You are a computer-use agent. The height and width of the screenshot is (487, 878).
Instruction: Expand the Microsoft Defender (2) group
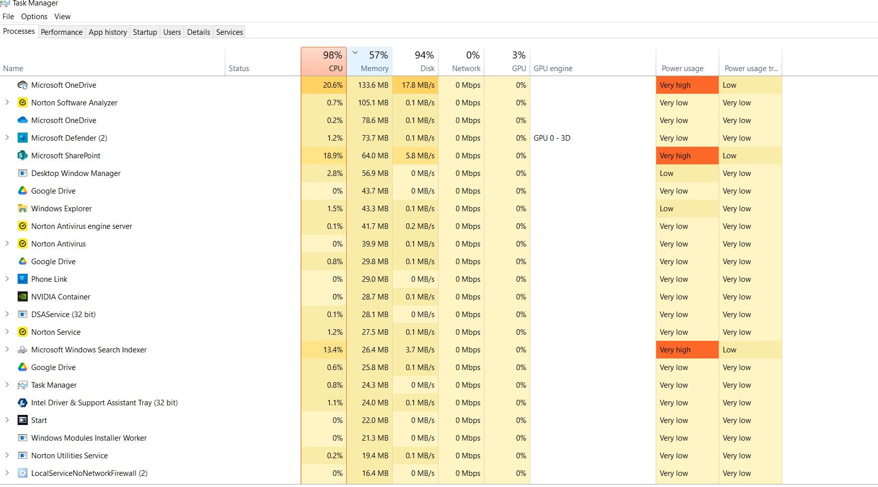click(x=7, y=138)
